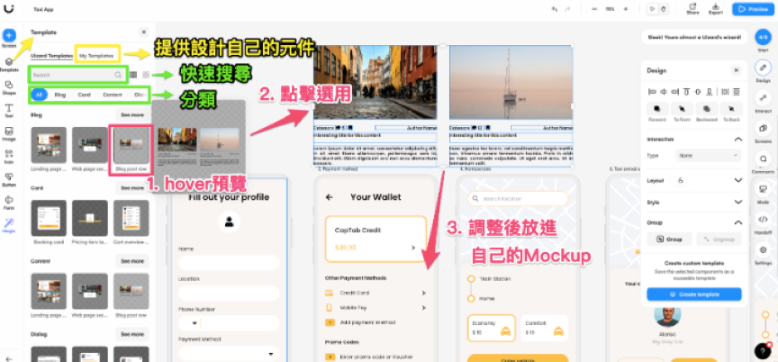Image resolution: width=778 pixels, height=362 pixels.
Task: Open the help question mark bubble
Action: 763,350
